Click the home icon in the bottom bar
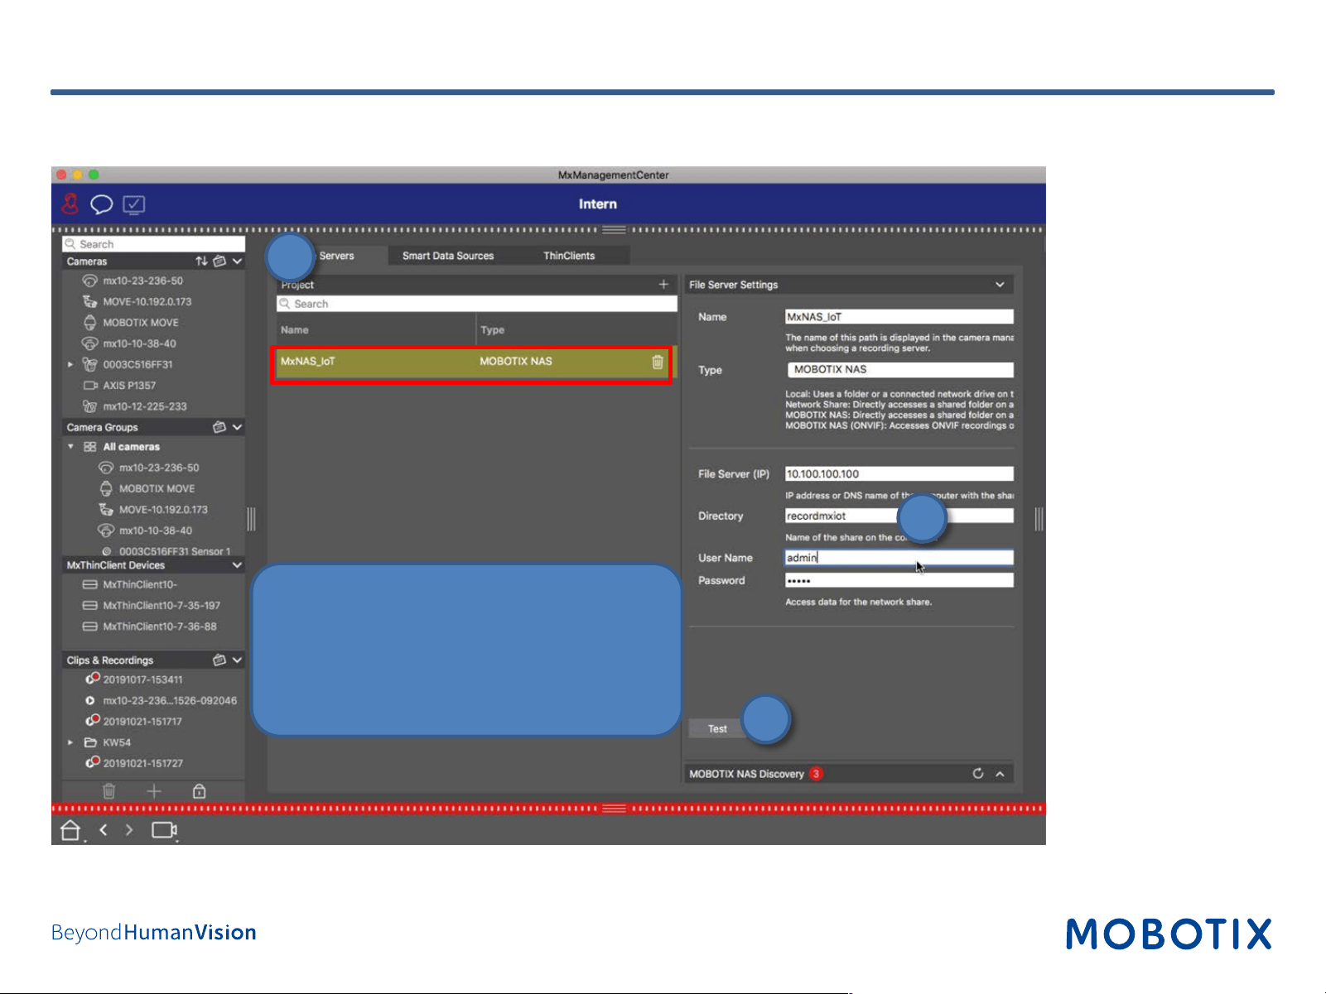This screenshot has width=1326, height=994. pyautogui.click(x=70, y=829)
